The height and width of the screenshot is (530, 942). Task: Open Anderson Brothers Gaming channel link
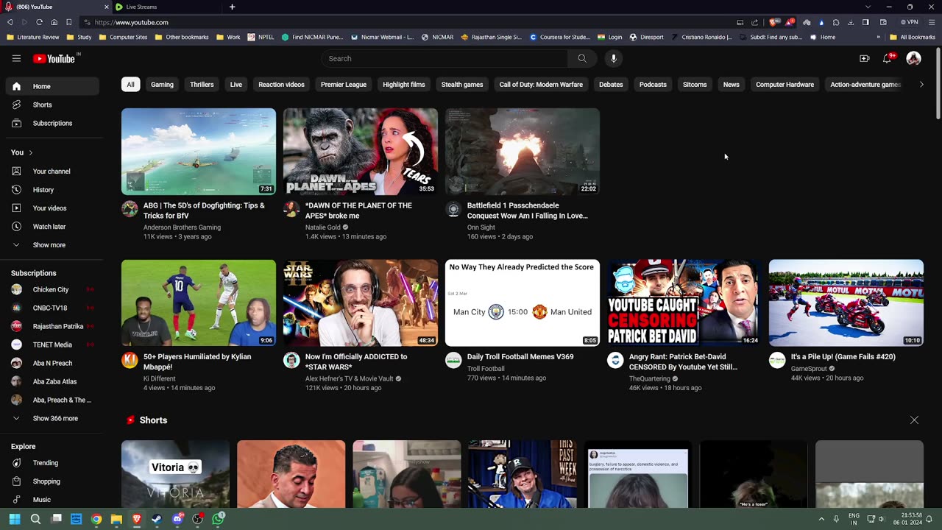(182, 227)
